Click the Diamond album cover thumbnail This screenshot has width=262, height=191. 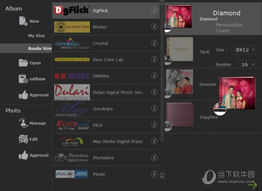tap(179, 16)
